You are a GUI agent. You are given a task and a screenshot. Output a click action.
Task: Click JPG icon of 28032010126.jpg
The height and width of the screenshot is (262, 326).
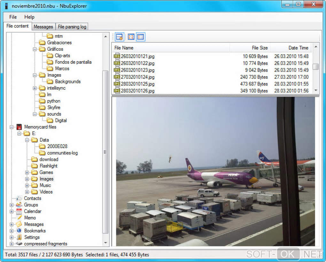tap(117, 91)
